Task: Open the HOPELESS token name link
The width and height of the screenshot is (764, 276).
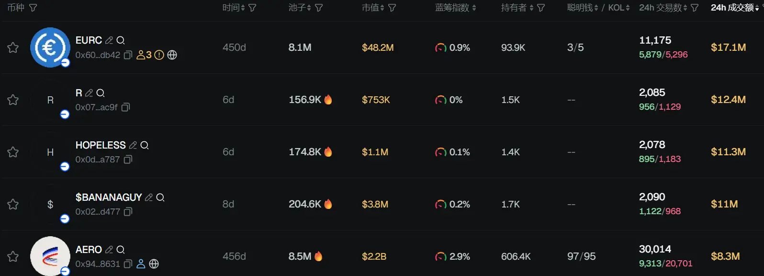Action: click(101, 145)
